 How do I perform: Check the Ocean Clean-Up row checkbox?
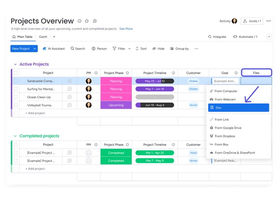(x=16, y=97)
